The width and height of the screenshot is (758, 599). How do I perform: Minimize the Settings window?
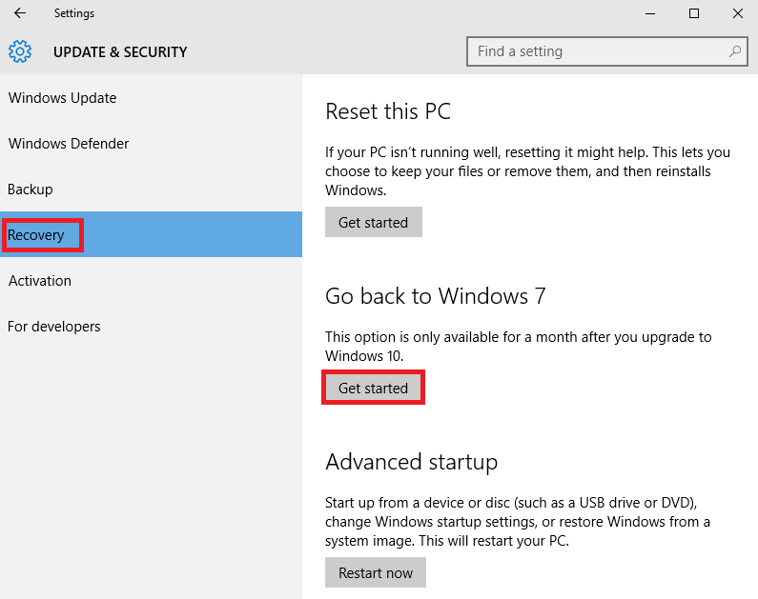tap(650, 13)
